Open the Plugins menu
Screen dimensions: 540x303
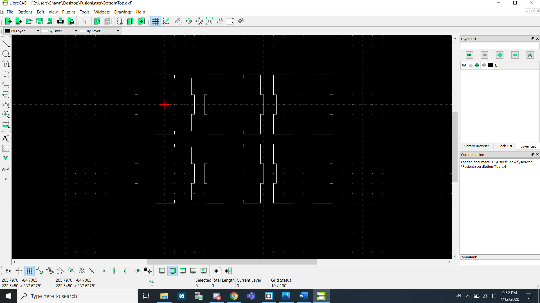(69, 12)
